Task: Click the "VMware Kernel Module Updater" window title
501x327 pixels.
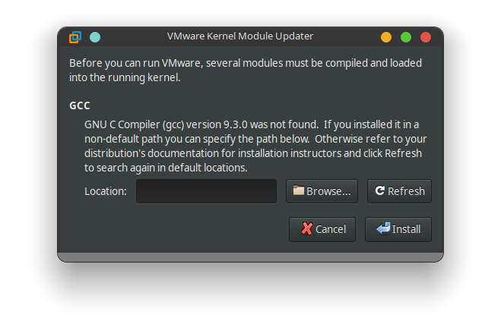Action: (x=240, y=36)
